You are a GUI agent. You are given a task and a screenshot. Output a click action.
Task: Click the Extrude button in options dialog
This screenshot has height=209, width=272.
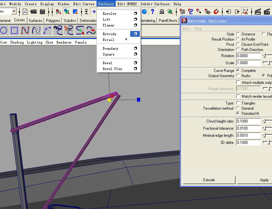click(209, 180)
